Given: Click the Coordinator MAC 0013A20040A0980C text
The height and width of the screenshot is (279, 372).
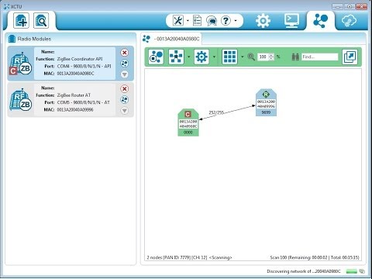Looking at the screenshot, I should (x=75, y=74).
